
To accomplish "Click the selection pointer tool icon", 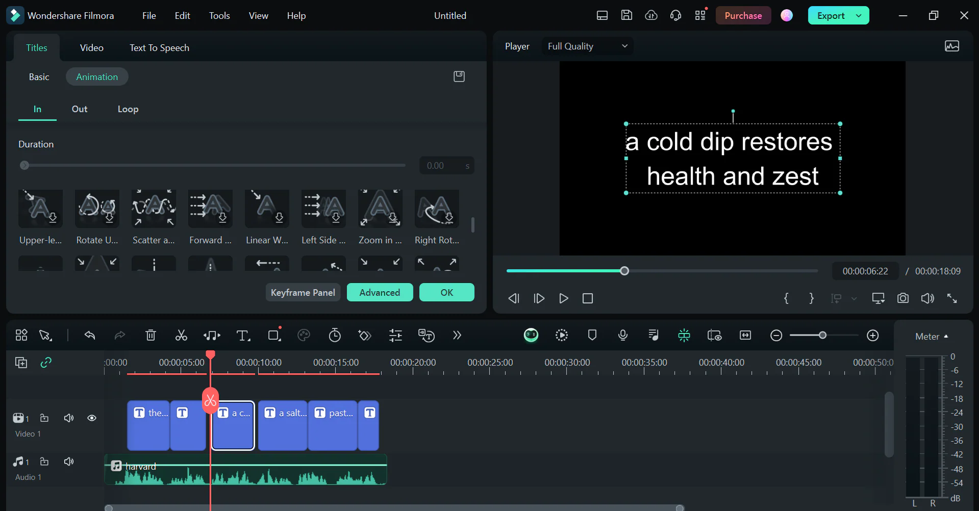I will coord(45,335).
